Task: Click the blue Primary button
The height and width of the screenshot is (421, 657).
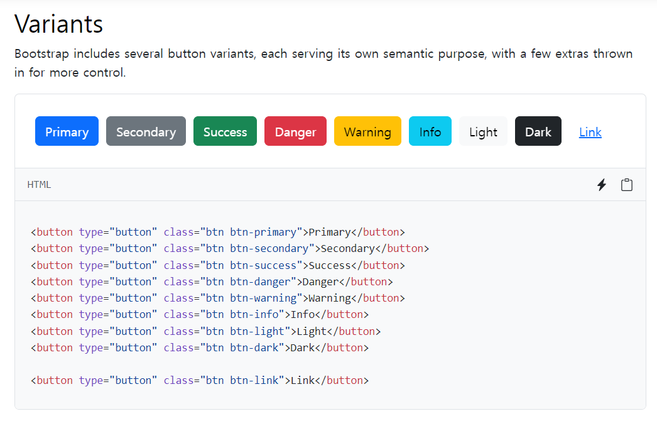Action: 67,131
